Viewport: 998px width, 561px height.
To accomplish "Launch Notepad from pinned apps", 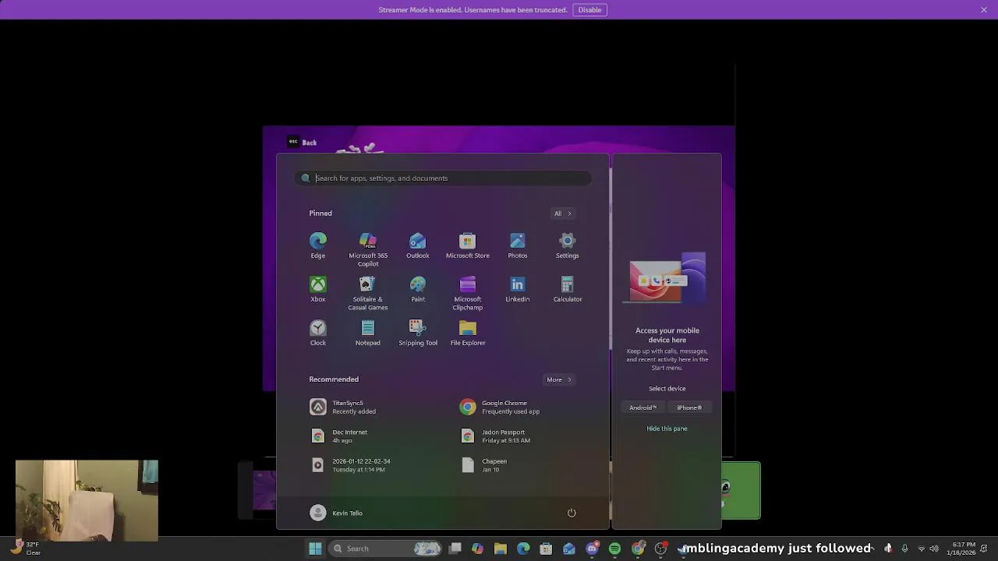I will pyautogui.click(x=368, y=333).
